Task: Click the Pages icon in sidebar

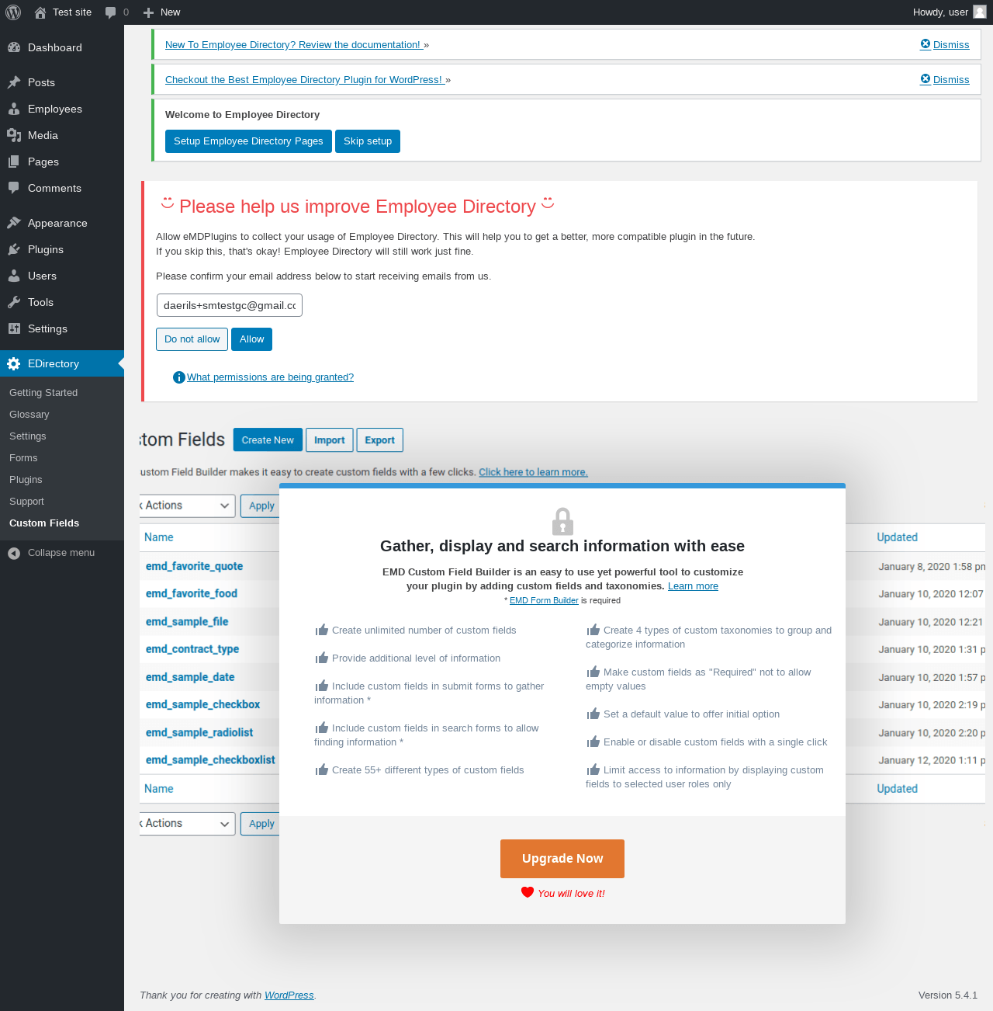Action: (14, 162)
